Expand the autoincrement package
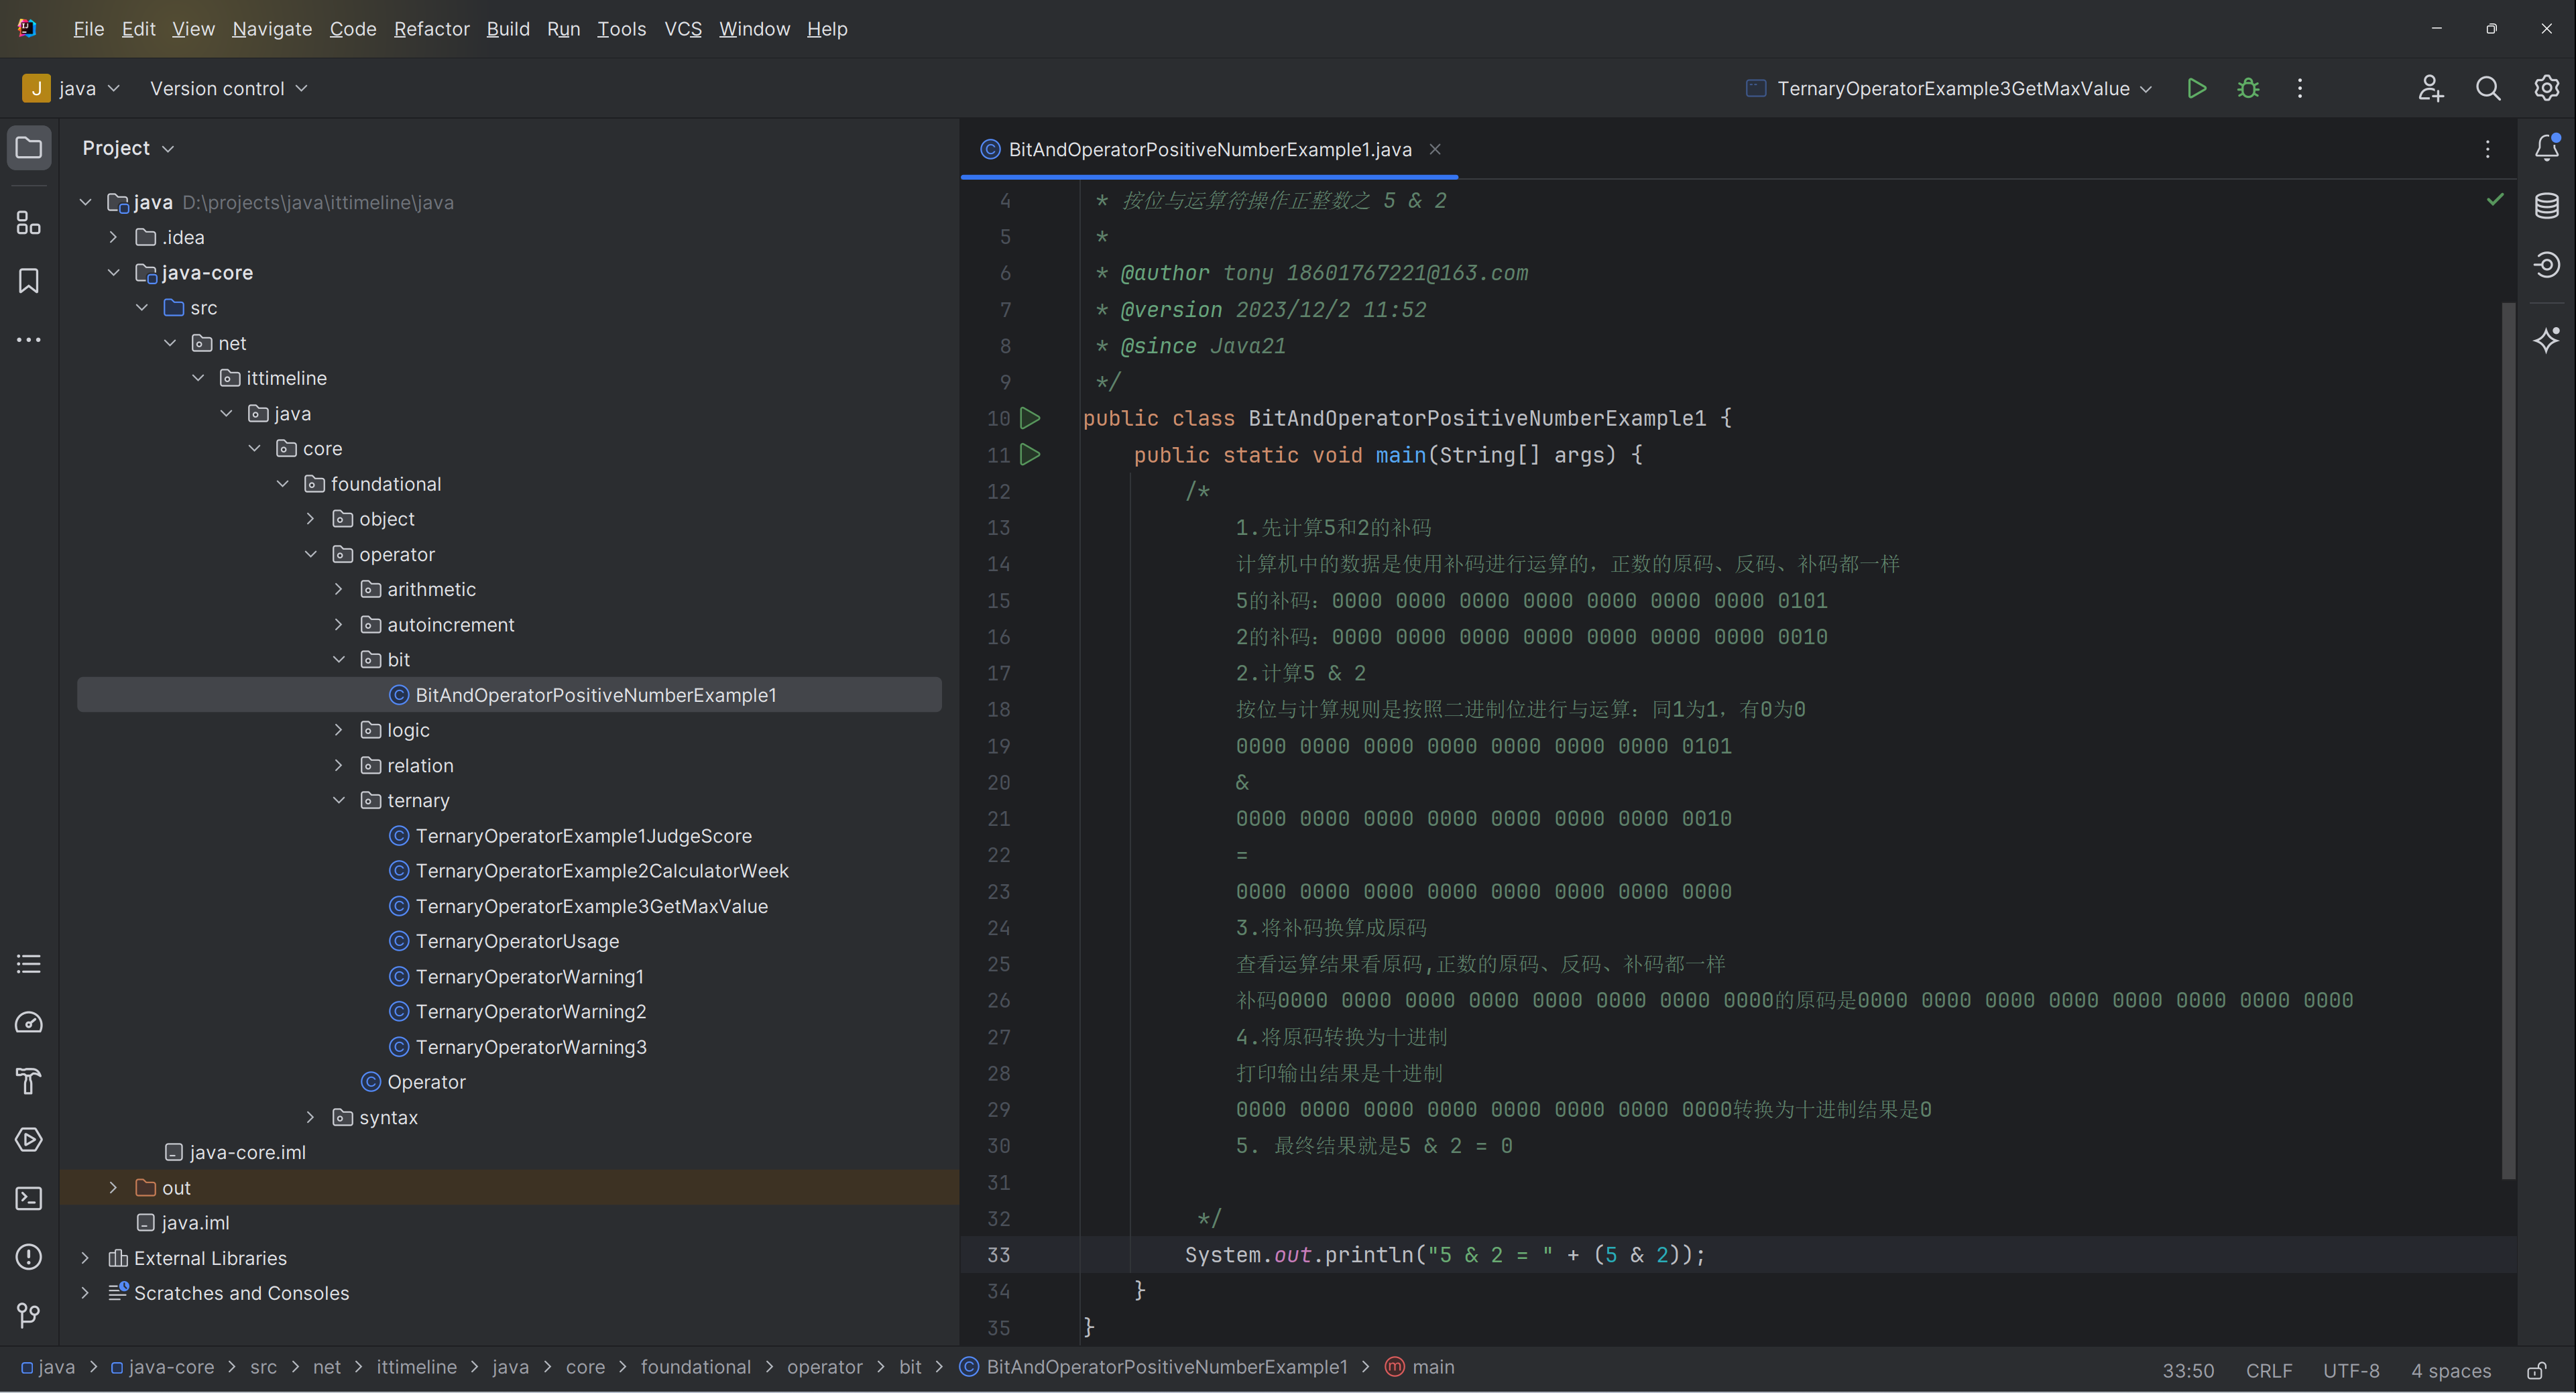The image size is (2576, 1393). (338, 624)
